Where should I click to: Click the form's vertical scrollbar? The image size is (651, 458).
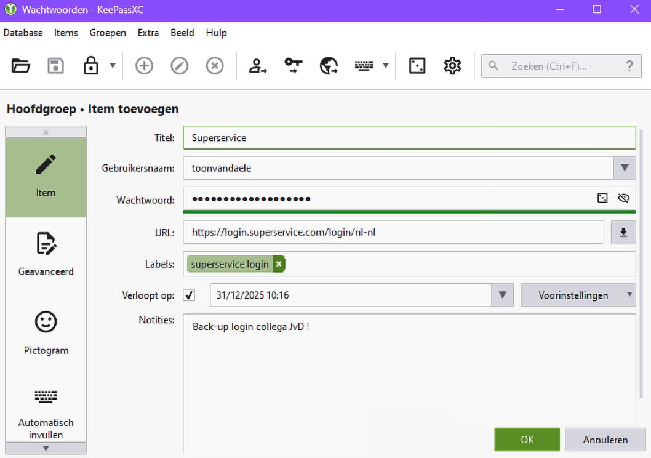click(x=641, y=263)
